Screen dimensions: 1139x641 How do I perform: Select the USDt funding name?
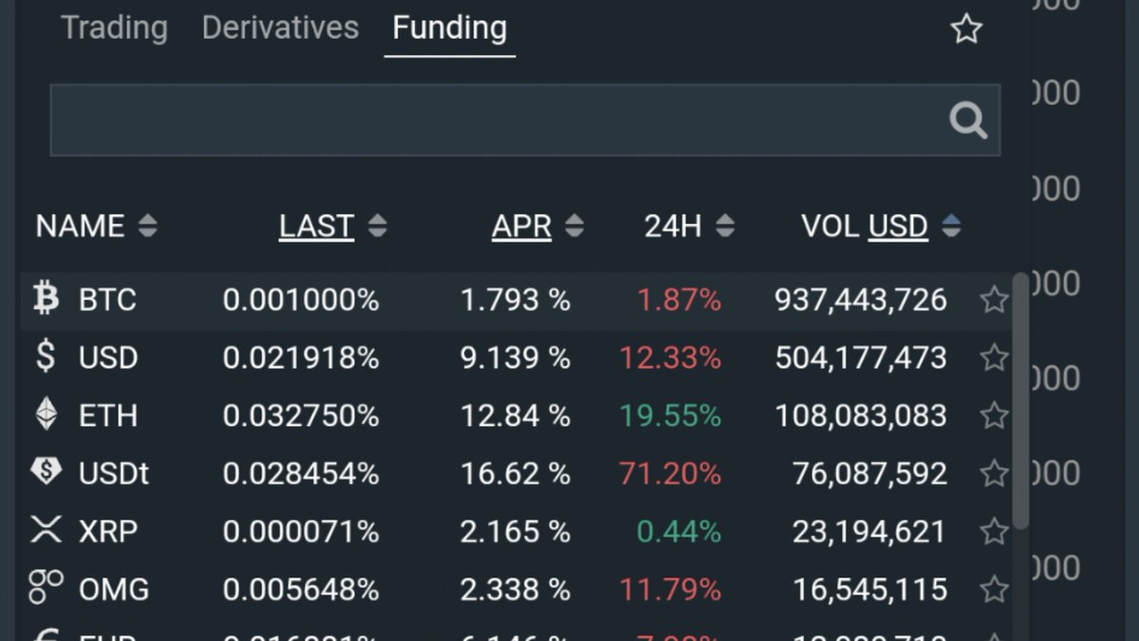pos(114,473)
